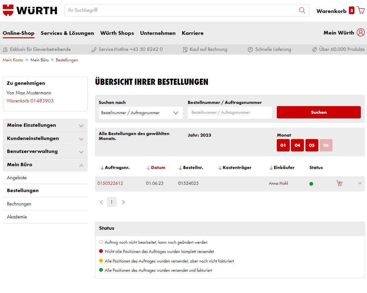Select month 05 button

click(312, 145)
